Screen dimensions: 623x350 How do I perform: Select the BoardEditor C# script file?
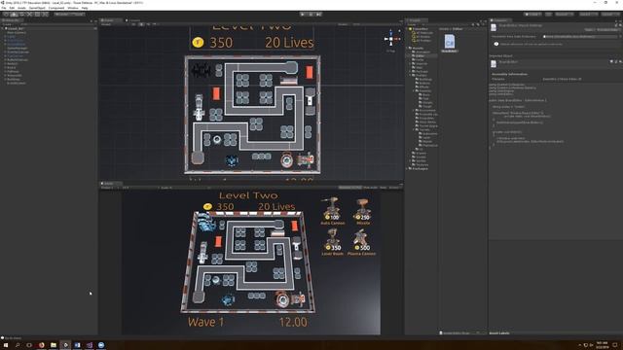pos(450,43)
